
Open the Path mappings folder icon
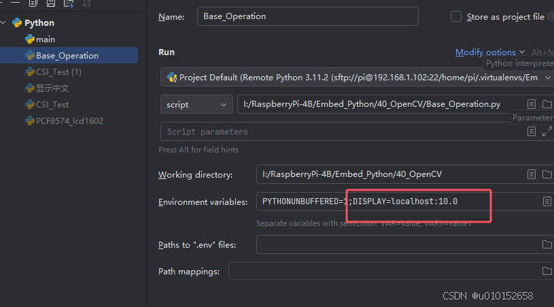pos(547,271)
